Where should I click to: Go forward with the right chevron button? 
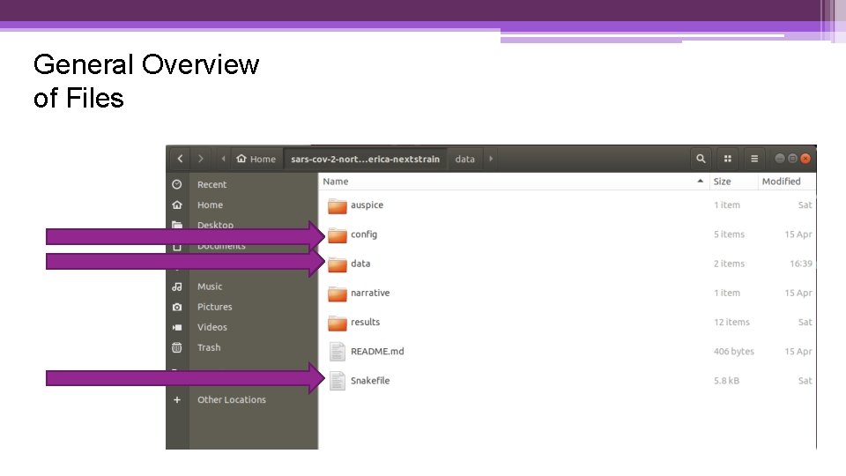201,159
